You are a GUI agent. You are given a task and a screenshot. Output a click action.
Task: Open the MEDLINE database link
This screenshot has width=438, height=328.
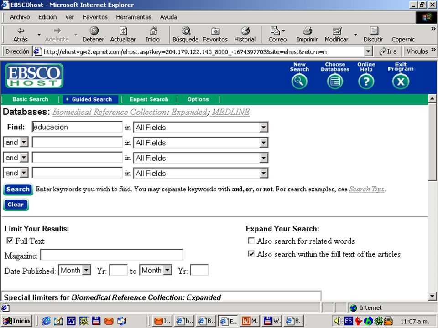pos(230,112)
